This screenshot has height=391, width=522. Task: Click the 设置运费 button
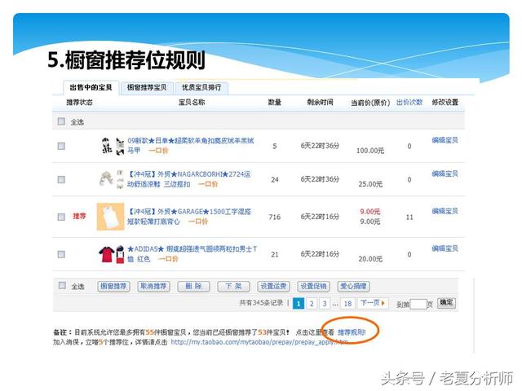(x=274, y=287)
